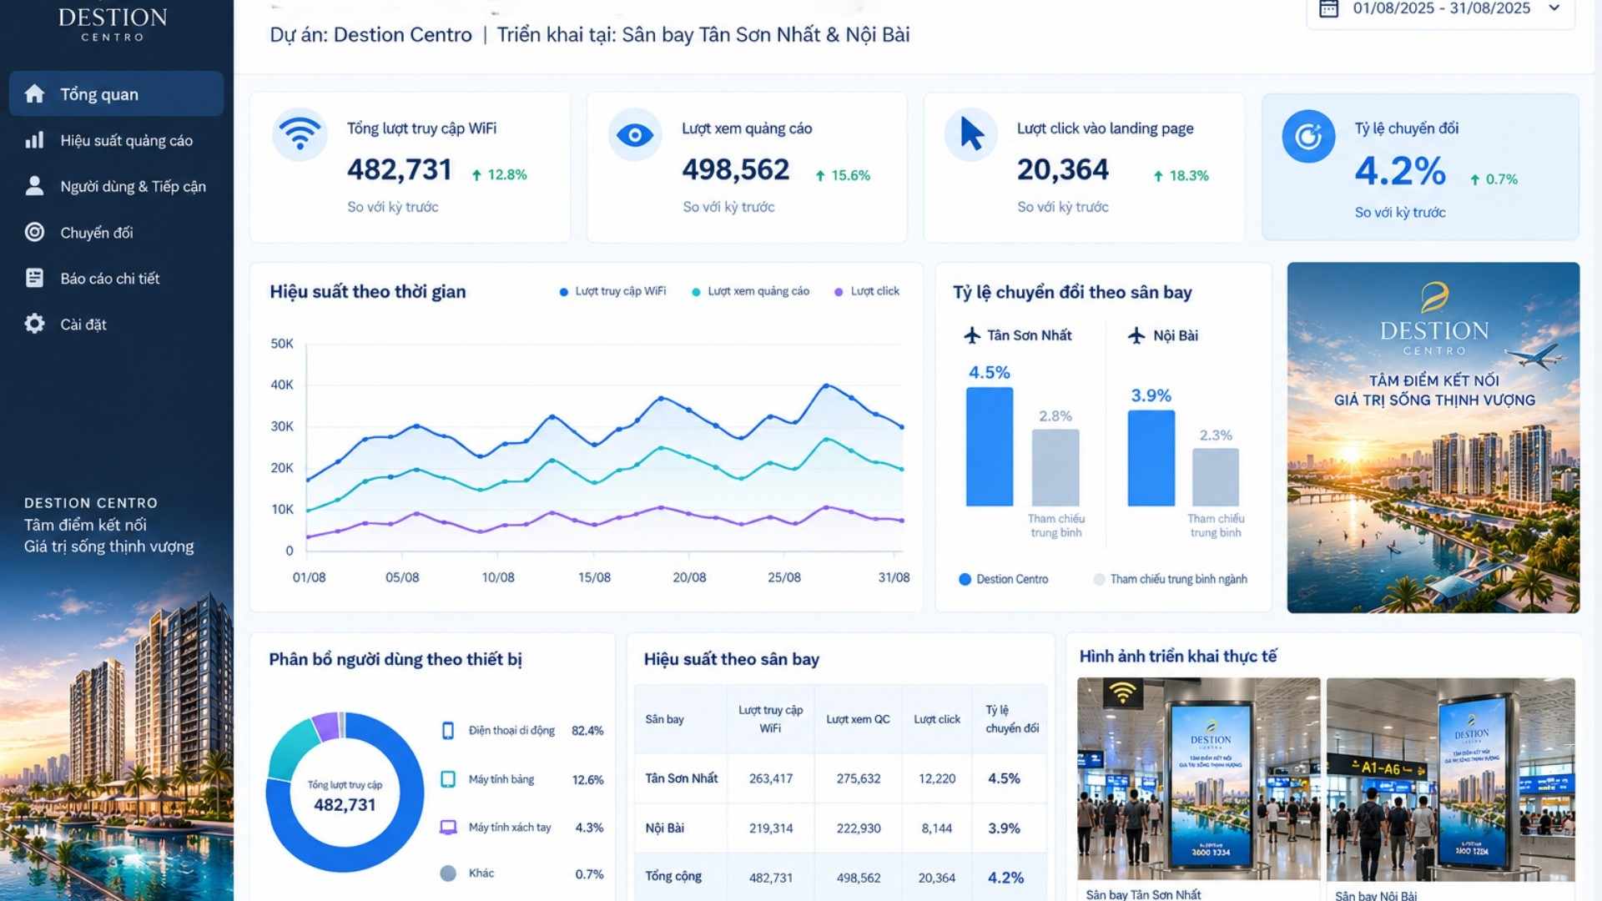This screenshot has height=901, width=1602.
Task: Click the 82.4% mobile device share
Action: (x=587, y=731)
